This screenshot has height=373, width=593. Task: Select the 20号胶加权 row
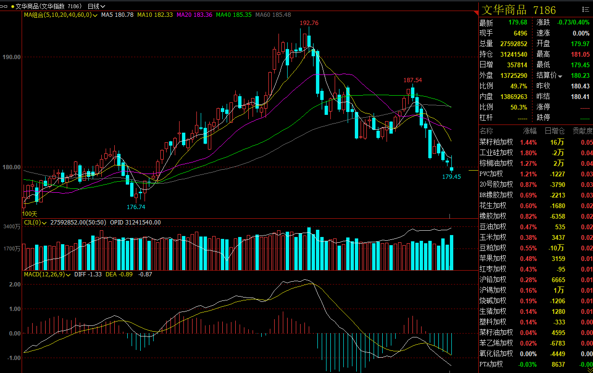[536, 185]
